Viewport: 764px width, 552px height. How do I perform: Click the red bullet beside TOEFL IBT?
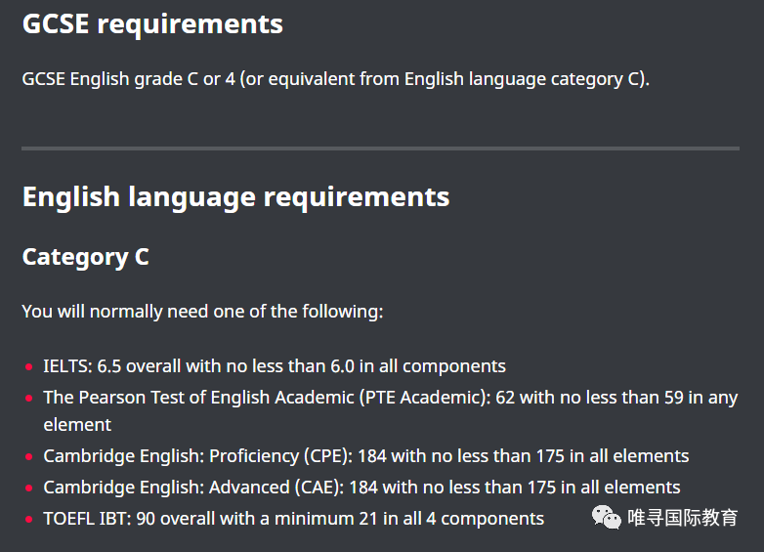[x=29, y=520]
